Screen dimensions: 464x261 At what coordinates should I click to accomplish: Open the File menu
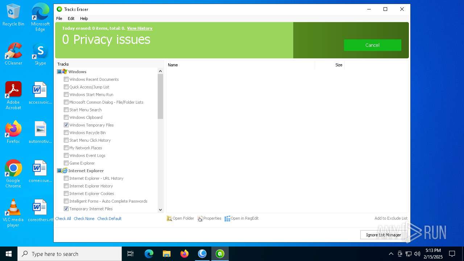[x=59, y=18]
